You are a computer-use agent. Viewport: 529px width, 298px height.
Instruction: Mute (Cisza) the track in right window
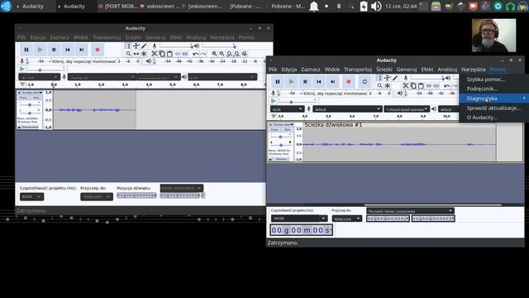coord(274,129)
